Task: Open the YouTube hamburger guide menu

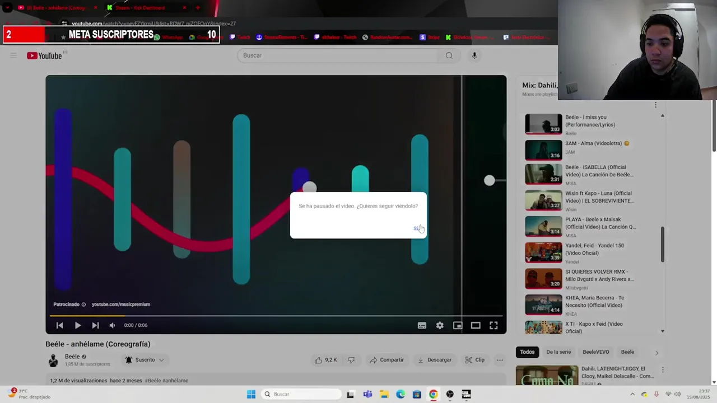Action: tap(13, 55)
